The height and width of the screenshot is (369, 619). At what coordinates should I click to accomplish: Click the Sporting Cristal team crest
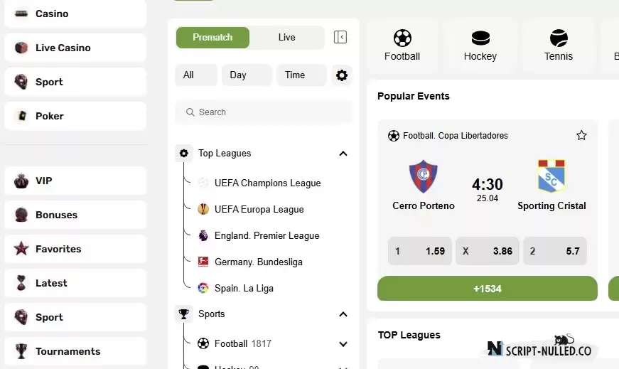(551, 176)
